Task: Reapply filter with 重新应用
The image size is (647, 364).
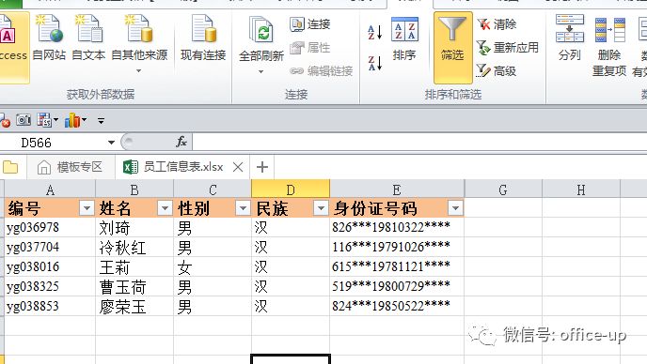Action: [508, 48]
